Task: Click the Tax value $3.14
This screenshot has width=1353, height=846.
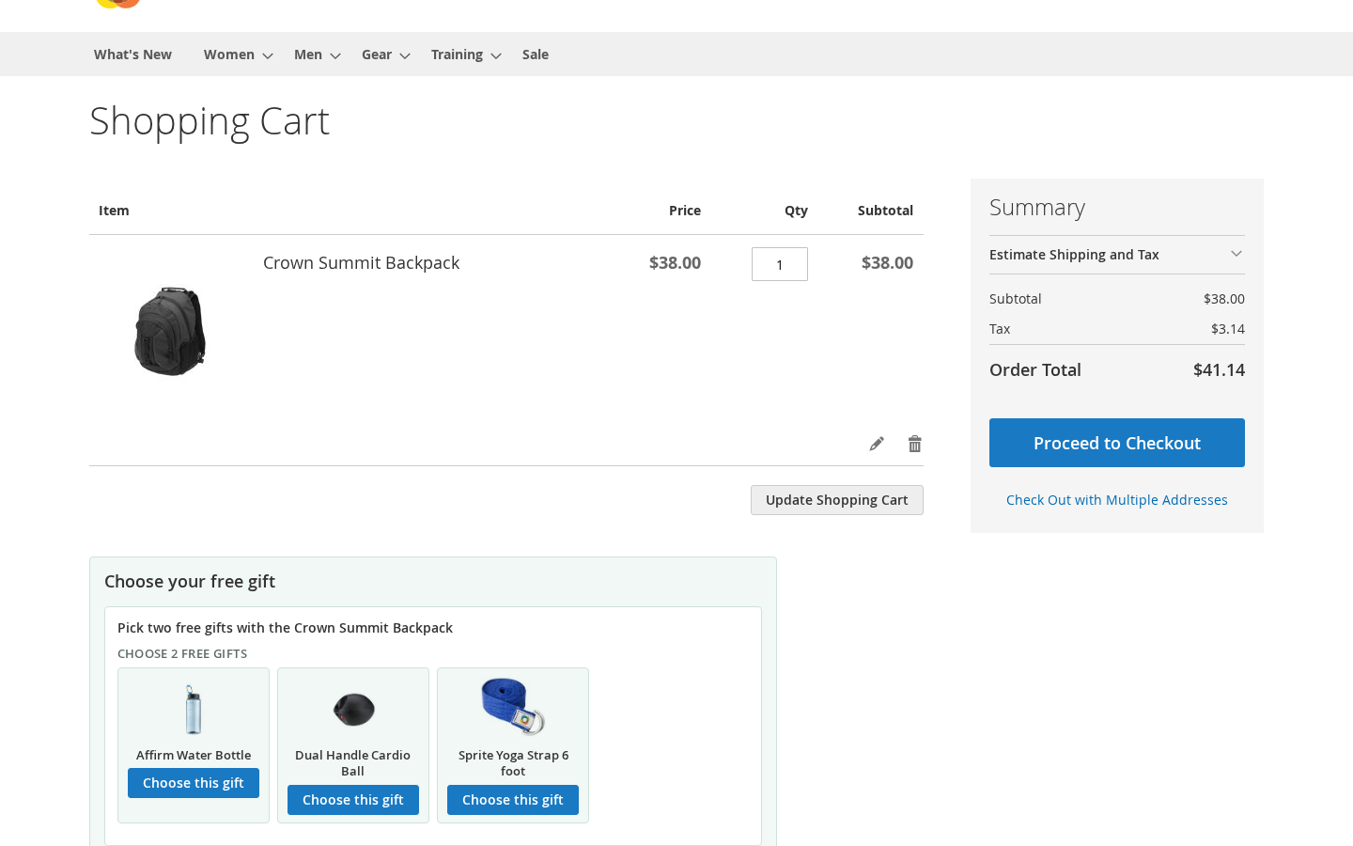Action: coord(1228,329)
